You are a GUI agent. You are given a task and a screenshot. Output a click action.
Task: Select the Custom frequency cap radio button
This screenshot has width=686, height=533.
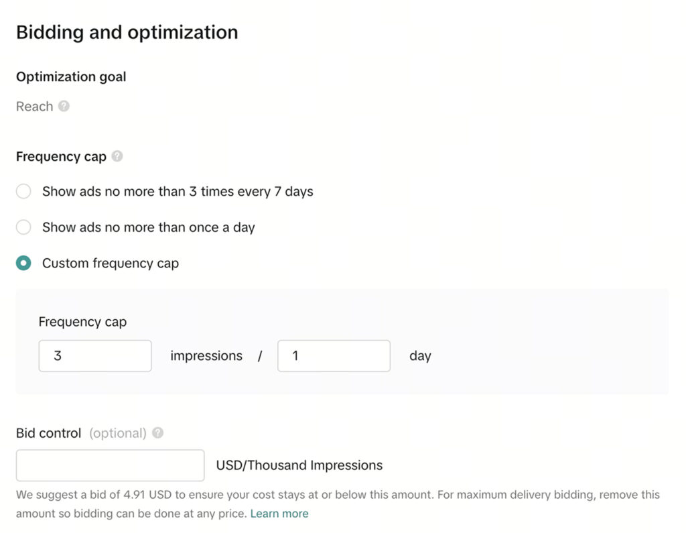23,263
